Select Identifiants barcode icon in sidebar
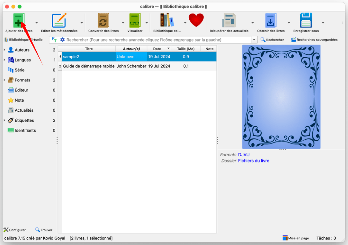The width and height of the screenshot is (348, 245). click(10, 130)
